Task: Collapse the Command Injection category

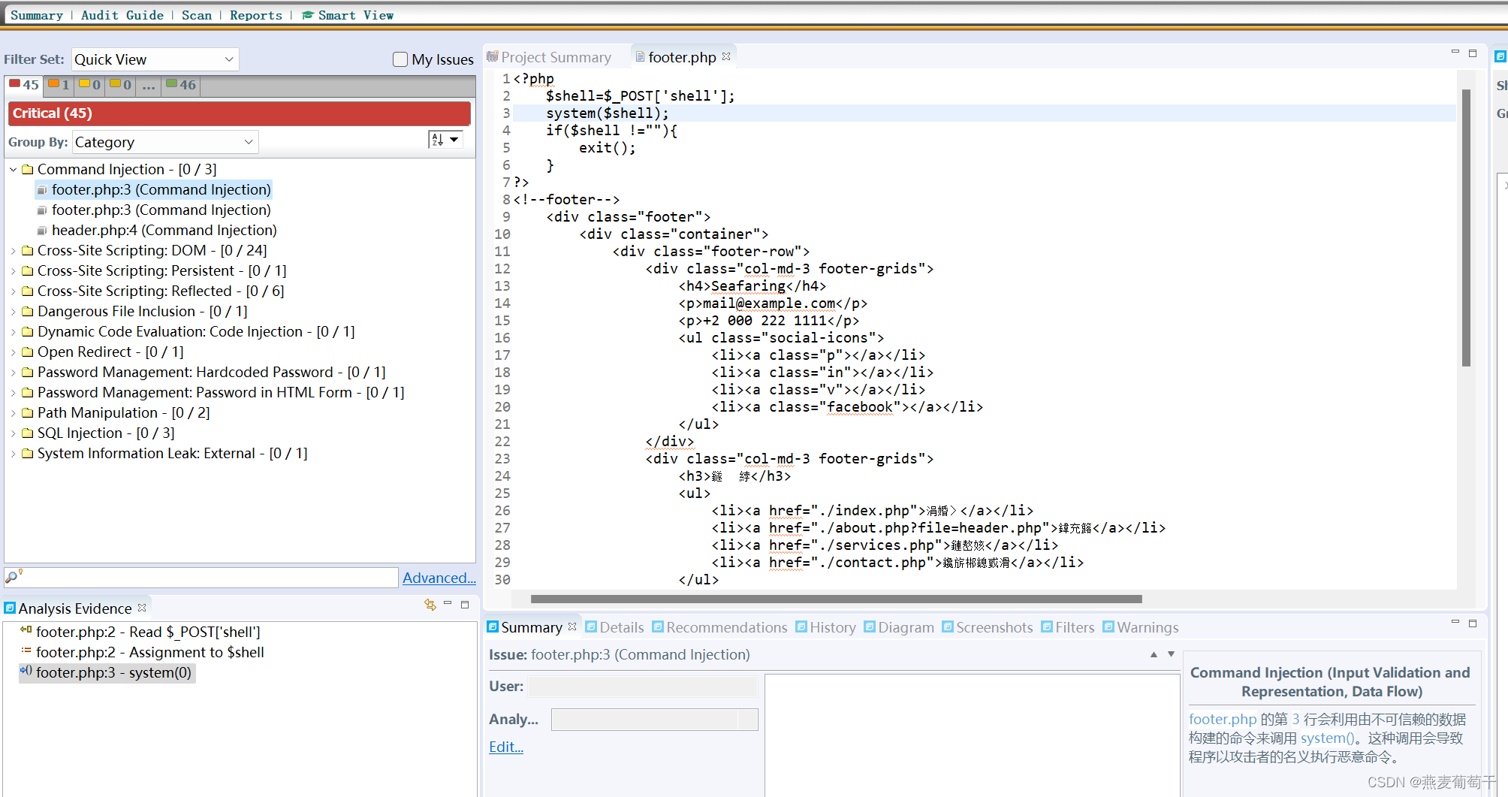Action: coord(13,170)
